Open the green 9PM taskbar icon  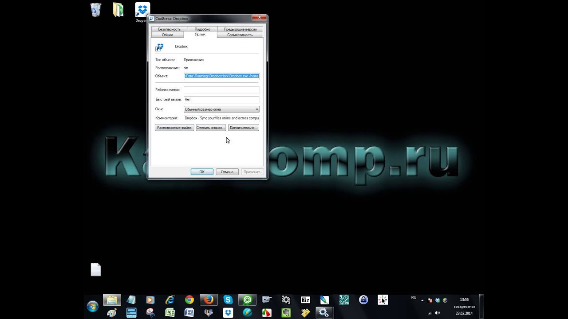[x=344, y=300]
